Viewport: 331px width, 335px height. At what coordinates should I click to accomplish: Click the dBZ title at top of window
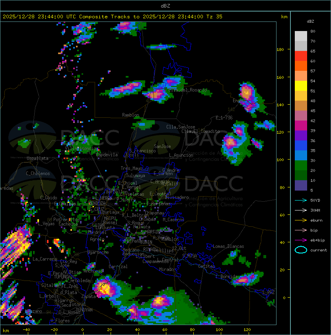[x=165, y=6]
